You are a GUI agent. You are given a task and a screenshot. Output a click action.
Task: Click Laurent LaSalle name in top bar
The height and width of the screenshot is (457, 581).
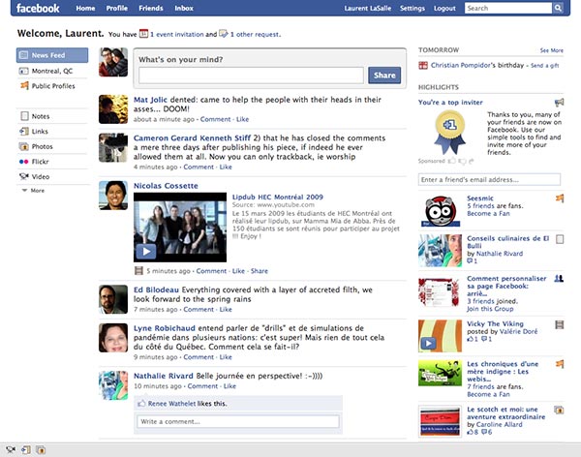(368, 8)
